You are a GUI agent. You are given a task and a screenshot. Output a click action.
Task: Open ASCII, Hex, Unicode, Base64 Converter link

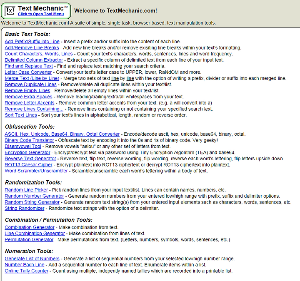(x=62, y=134)
